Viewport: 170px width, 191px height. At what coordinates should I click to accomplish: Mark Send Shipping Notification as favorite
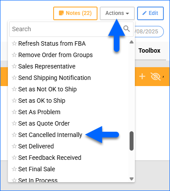(14, 78)
